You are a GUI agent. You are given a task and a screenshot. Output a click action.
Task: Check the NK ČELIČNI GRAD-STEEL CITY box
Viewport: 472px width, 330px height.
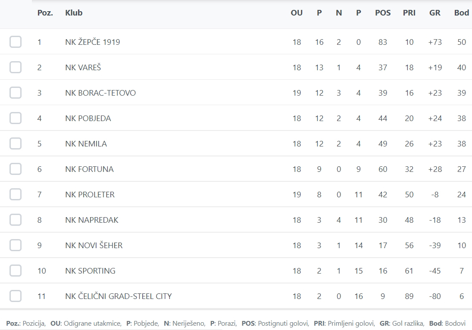point(16,296)
